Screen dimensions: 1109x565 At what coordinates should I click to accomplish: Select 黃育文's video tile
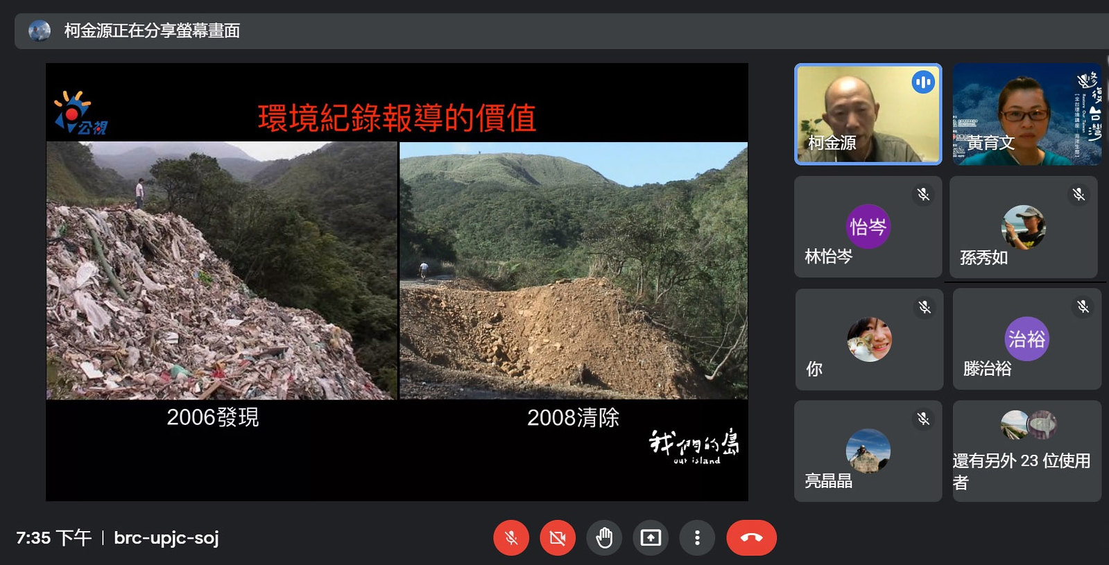click(x=1026, y=114)
